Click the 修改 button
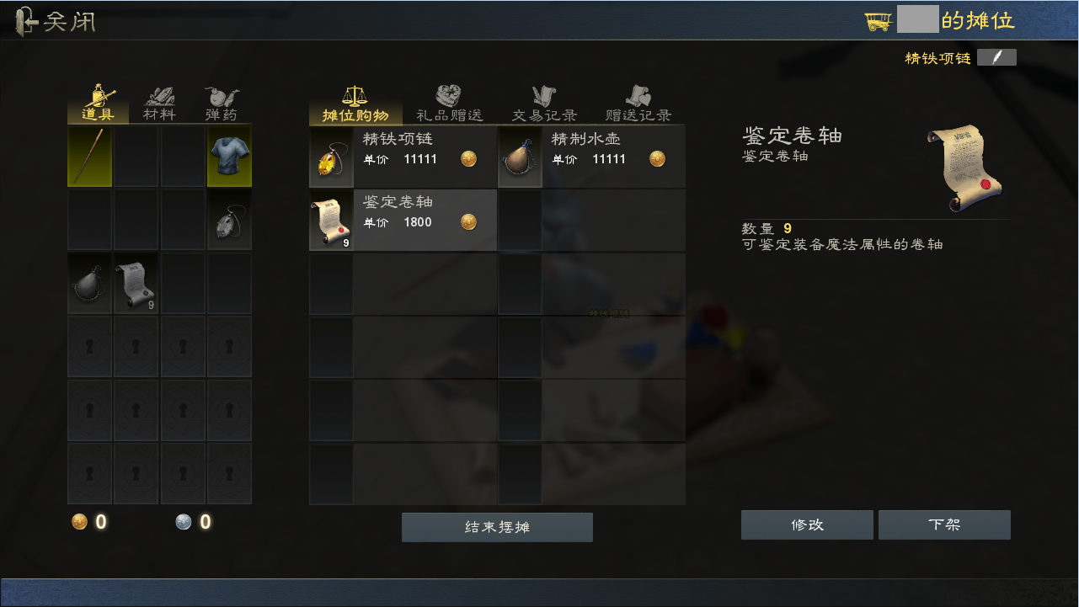The height and width of the screenshot is (607, 1079). [x=807, y=524]
